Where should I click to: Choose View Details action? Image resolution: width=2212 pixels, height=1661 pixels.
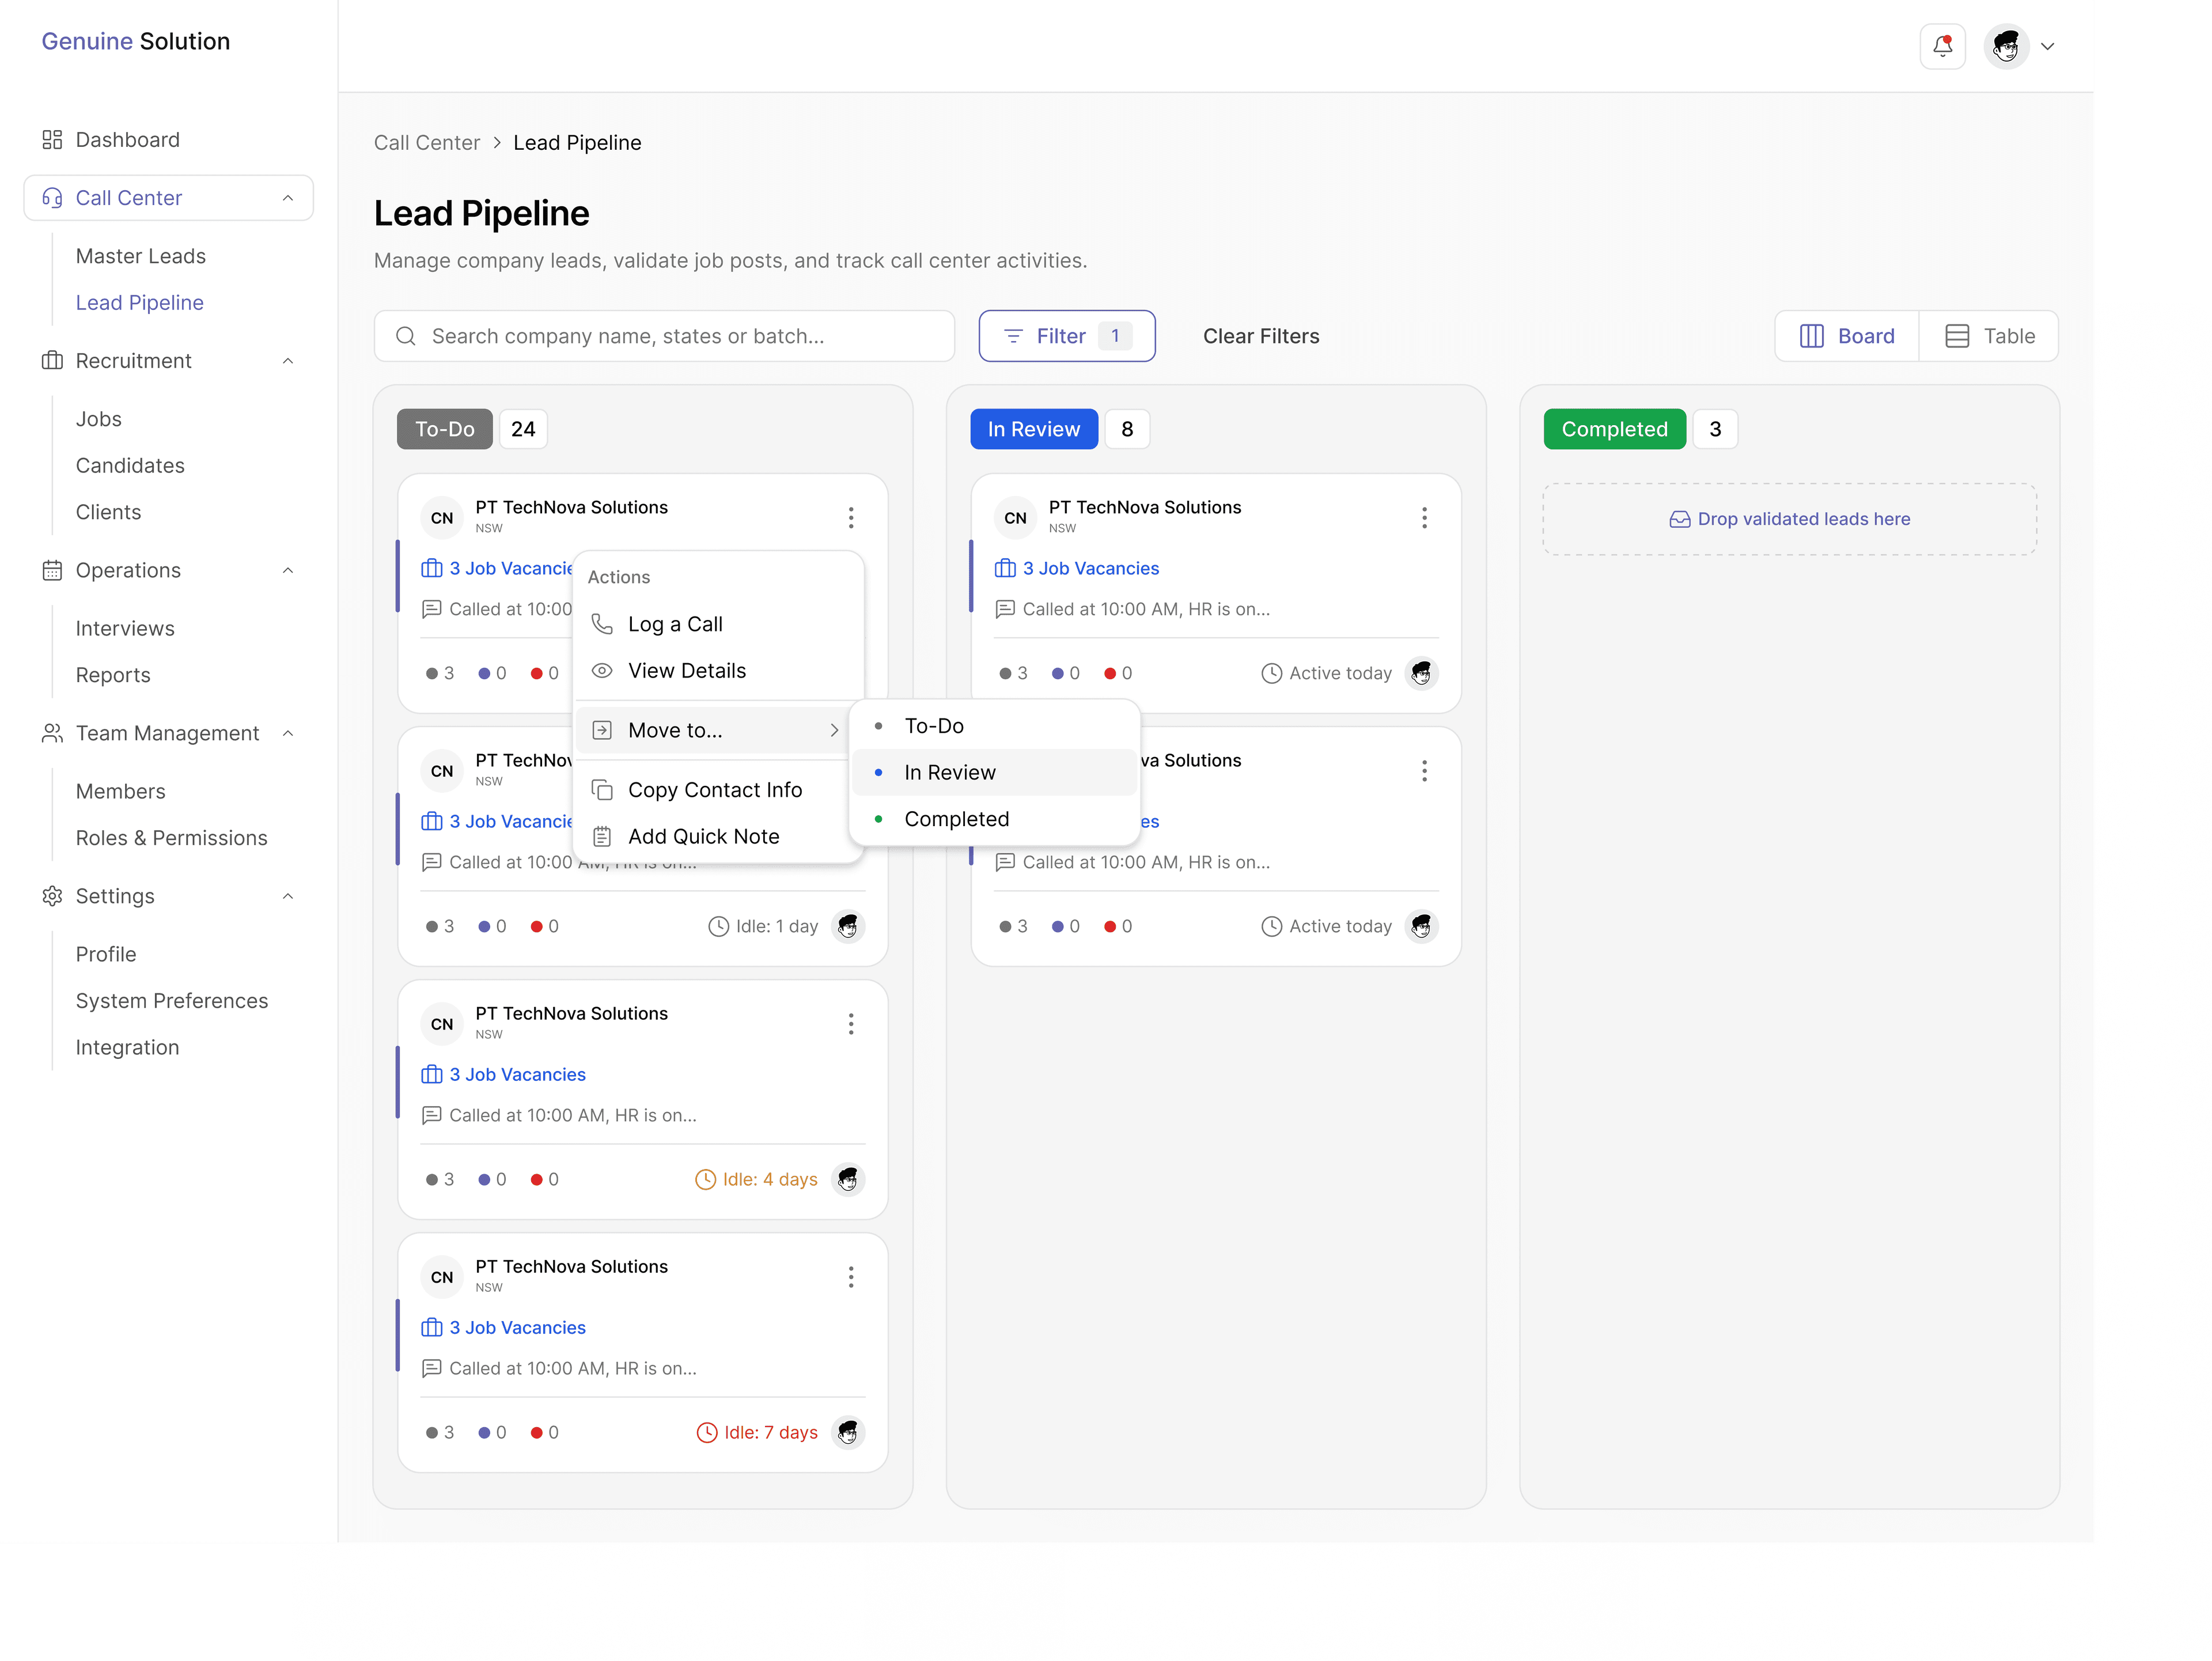(x=718, y=671)
